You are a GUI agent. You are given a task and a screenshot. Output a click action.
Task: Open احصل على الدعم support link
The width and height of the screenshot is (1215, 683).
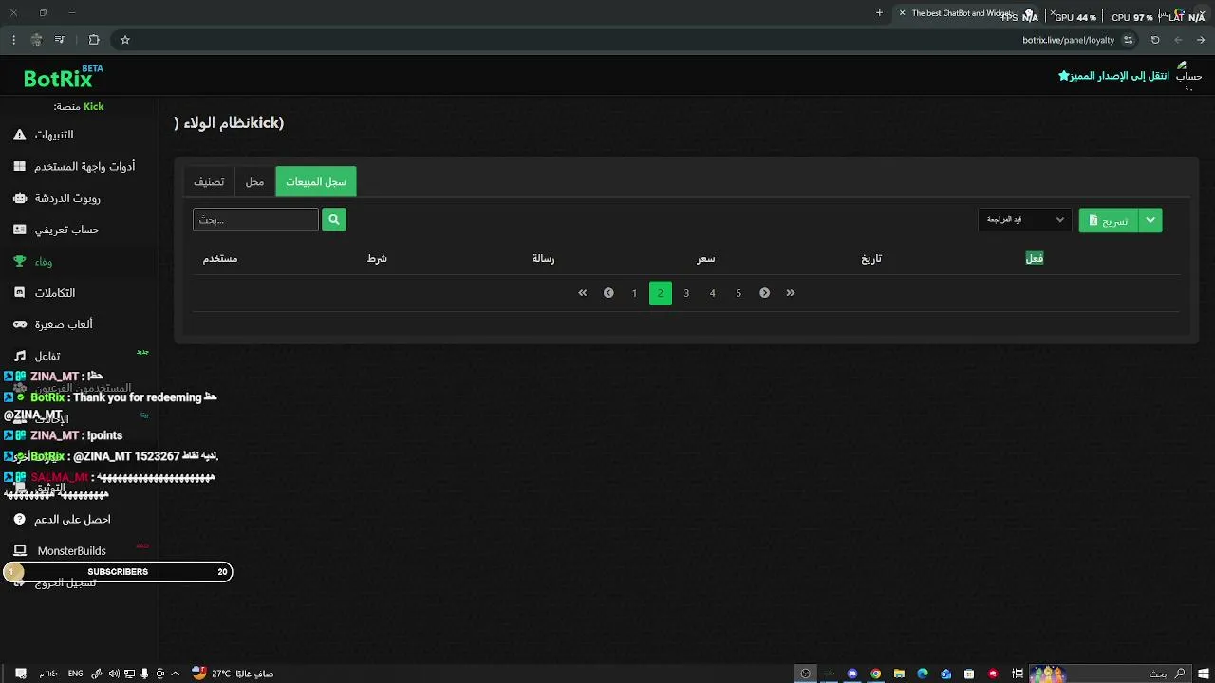click(x=72, y=519)
